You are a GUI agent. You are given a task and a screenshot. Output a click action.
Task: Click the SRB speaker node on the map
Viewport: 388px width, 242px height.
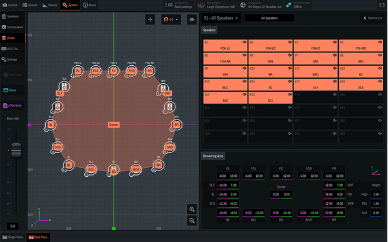pyautogui.click(x=169, y=147)
